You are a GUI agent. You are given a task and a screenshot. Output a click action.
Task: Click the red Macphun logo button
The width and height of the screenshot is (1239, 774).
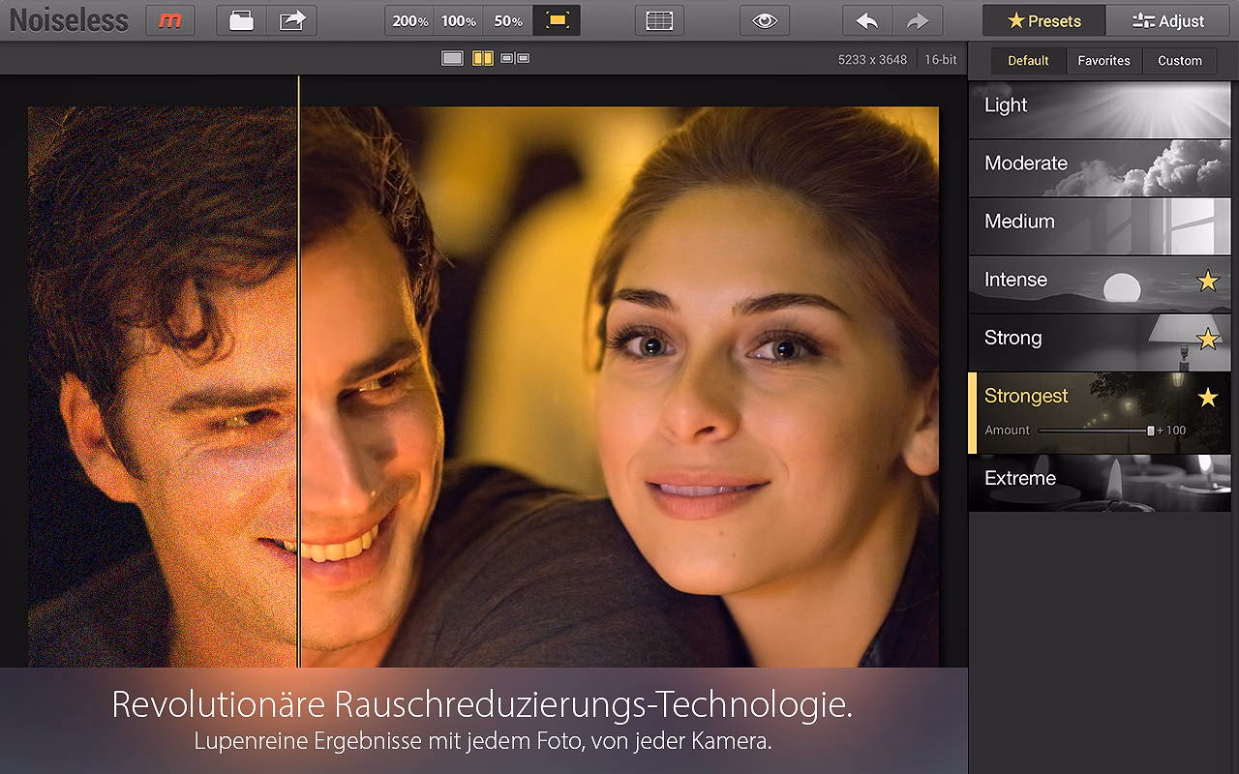tap(169, 20)
